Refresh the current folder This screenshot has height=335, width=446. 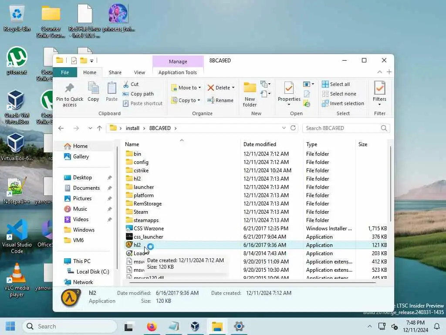pyautogui.click(x=293, y=128)
